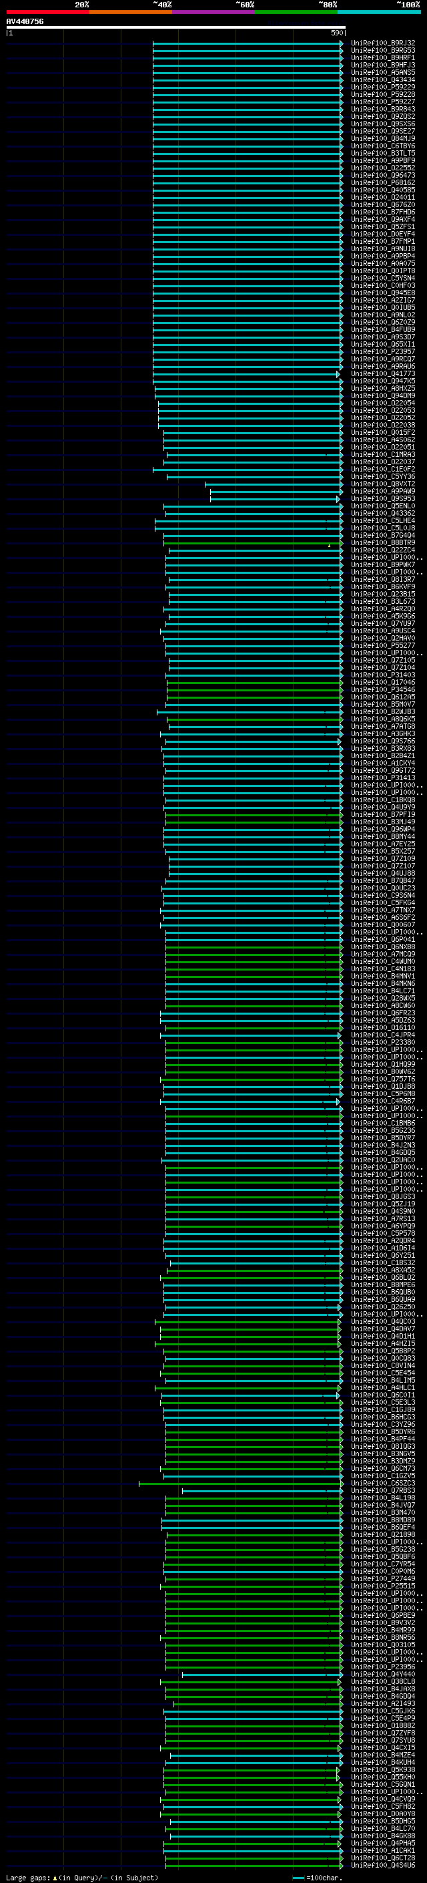Click the cyan alignment bar for UniRef100_C1E0F2
The height and width of the screenshot is (1883, 427).
coord(248,470)
